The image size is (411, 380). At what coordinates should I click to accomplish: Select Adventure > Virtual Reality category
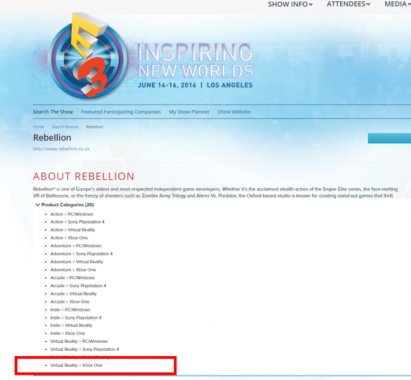77,262
